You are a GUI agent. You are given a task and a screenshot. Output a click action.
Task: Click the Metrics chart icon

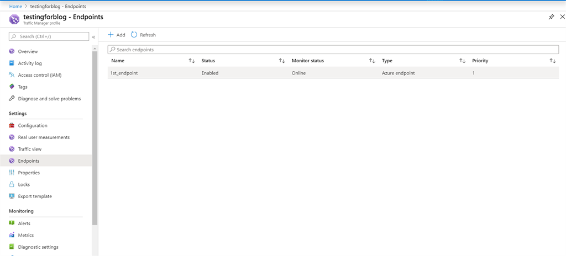pyautogui.click(x=12, y=235)
